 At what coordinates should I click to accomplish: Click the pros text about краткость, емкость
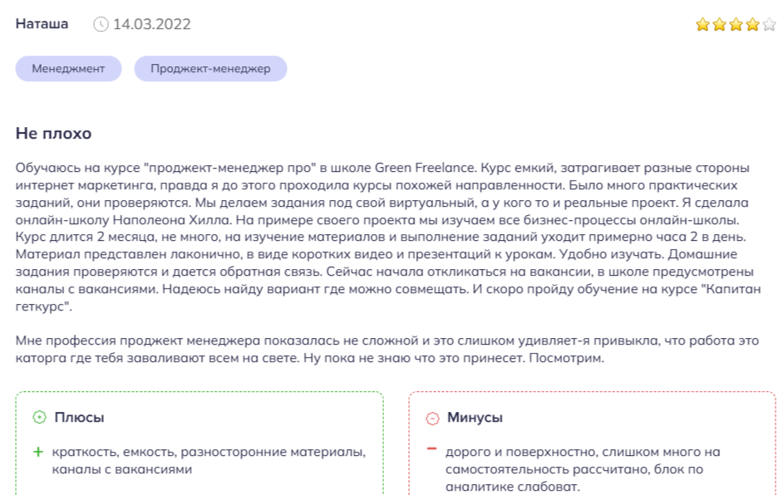click(x=209, y=461)
